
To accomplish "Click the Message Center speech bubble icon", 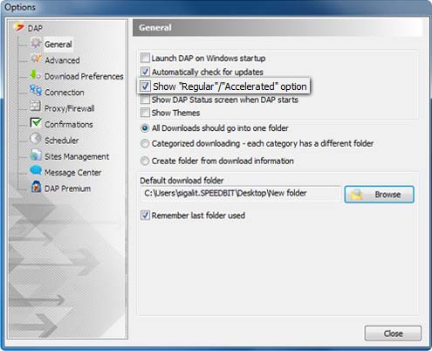I will tap(36, 170).
